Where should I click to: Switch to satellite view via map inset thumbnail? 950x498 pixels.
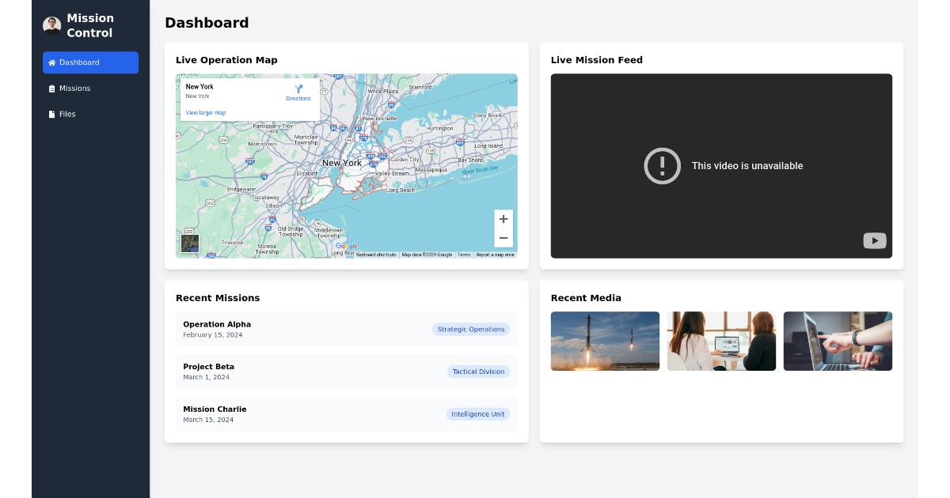click(190, 243)
